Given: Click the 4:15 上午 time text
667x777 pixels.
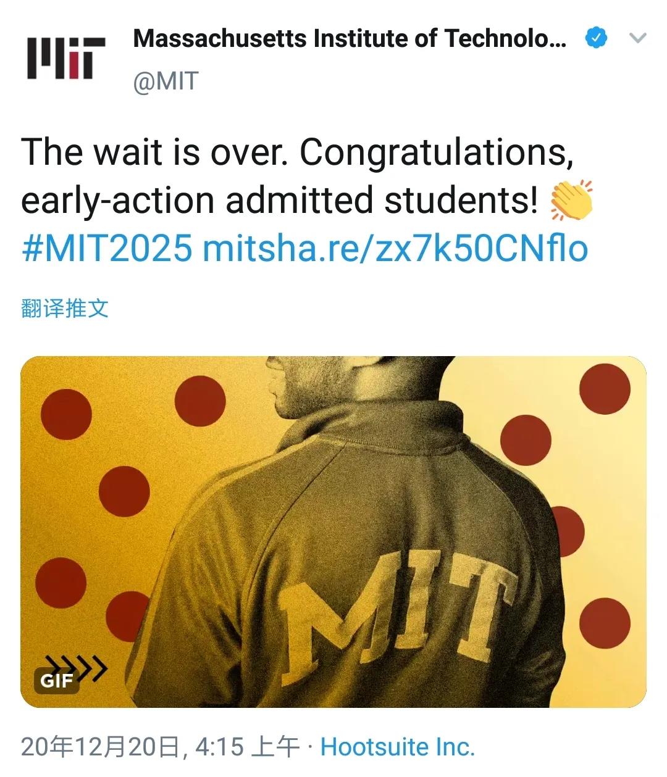Looking at the screenshot, I should pos(247,747).
